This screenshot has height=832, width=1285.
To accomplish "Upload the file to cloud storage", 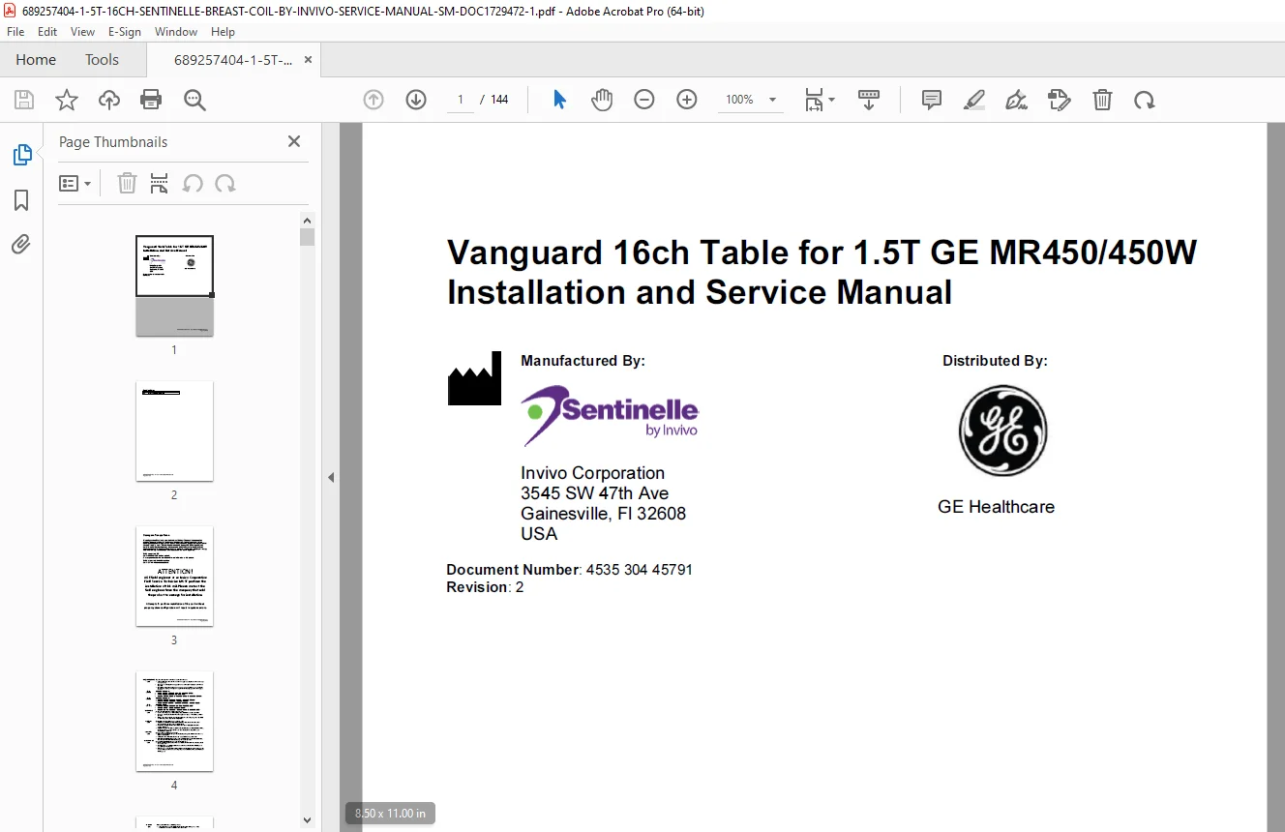I will [109, 100].
